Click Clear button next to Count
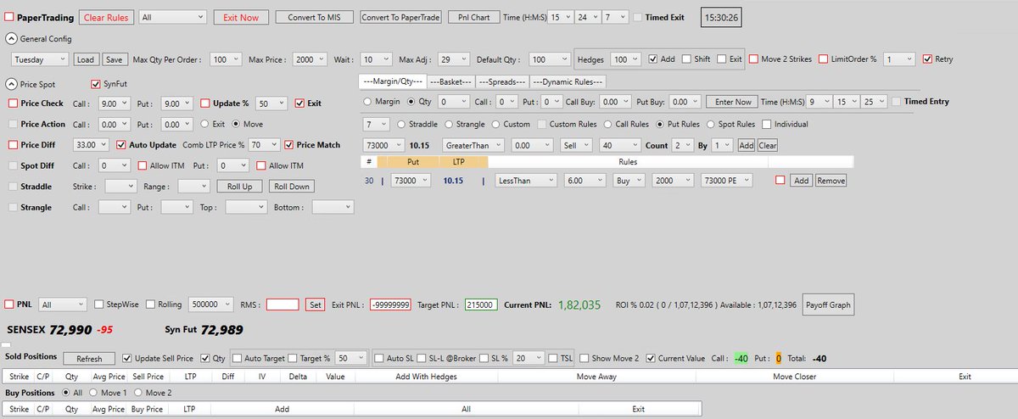This screenshot has height=419, width=1018. click(x=767, y=145)
